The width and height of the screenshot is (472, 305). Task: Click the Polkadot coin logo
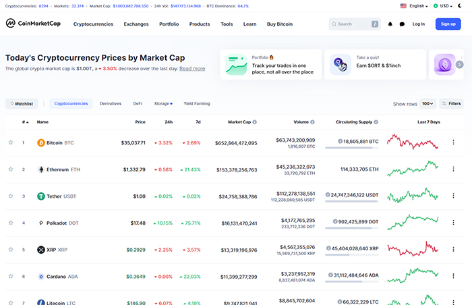point(41,223)
